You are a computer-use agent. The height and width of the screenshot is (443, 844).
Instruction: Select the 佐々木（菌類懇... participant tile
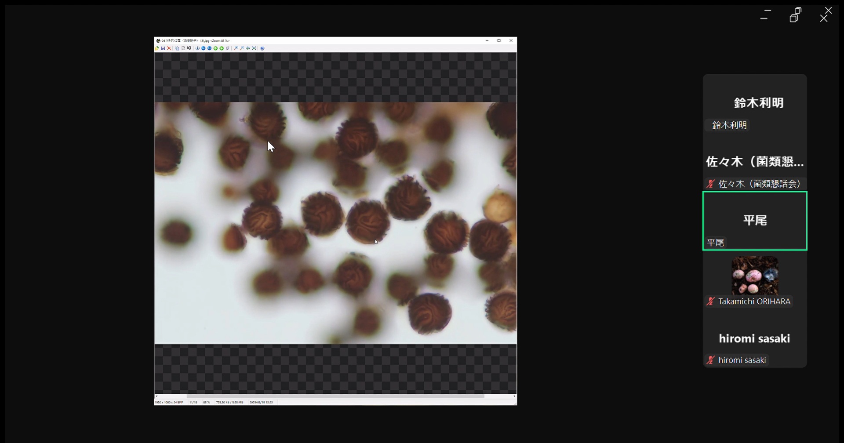(x=755, y=162)
